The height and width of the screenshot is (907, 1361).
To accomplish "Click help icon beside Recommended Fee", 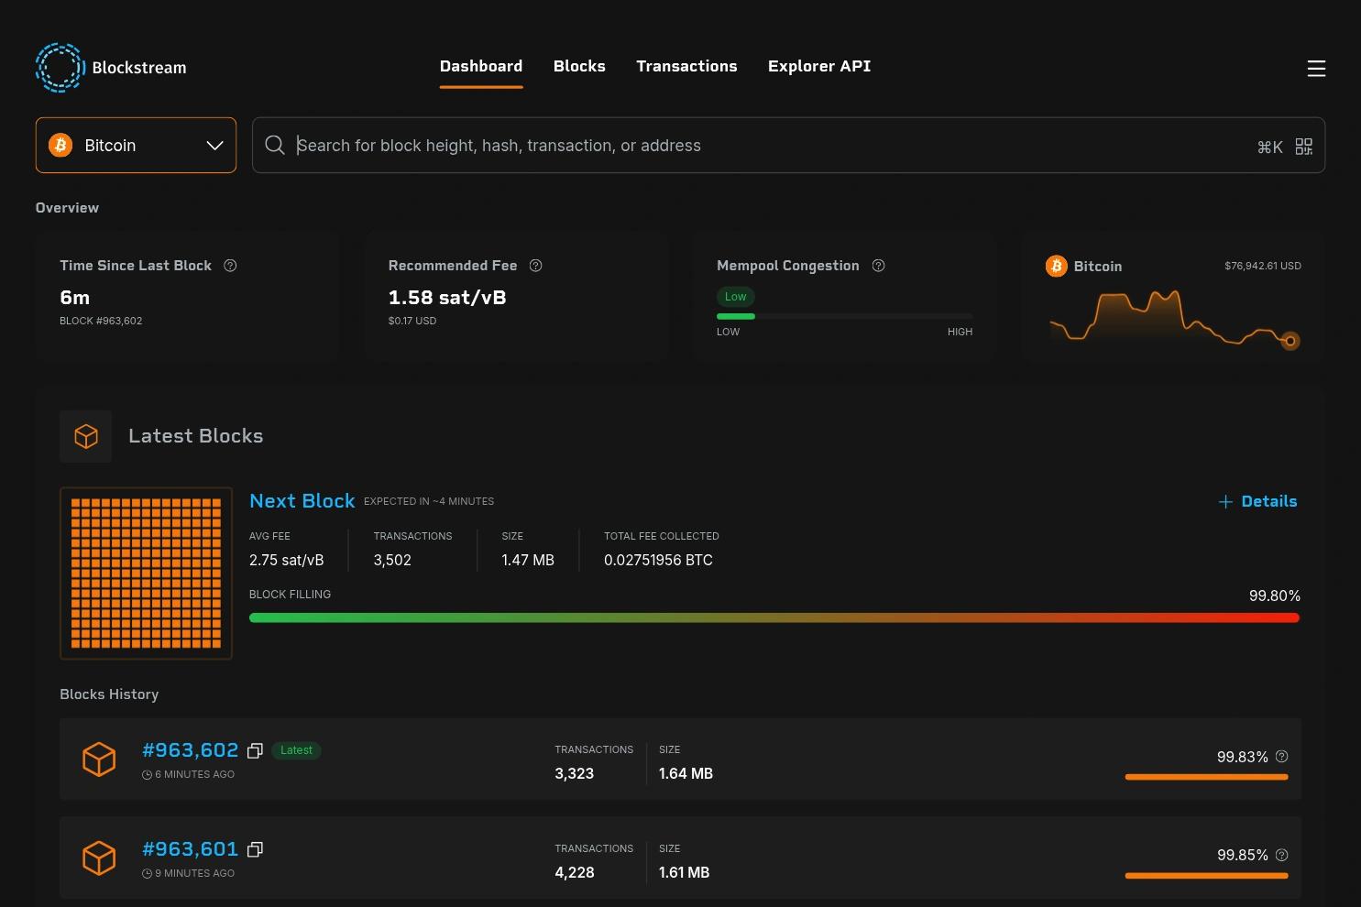I will (536, 266).
